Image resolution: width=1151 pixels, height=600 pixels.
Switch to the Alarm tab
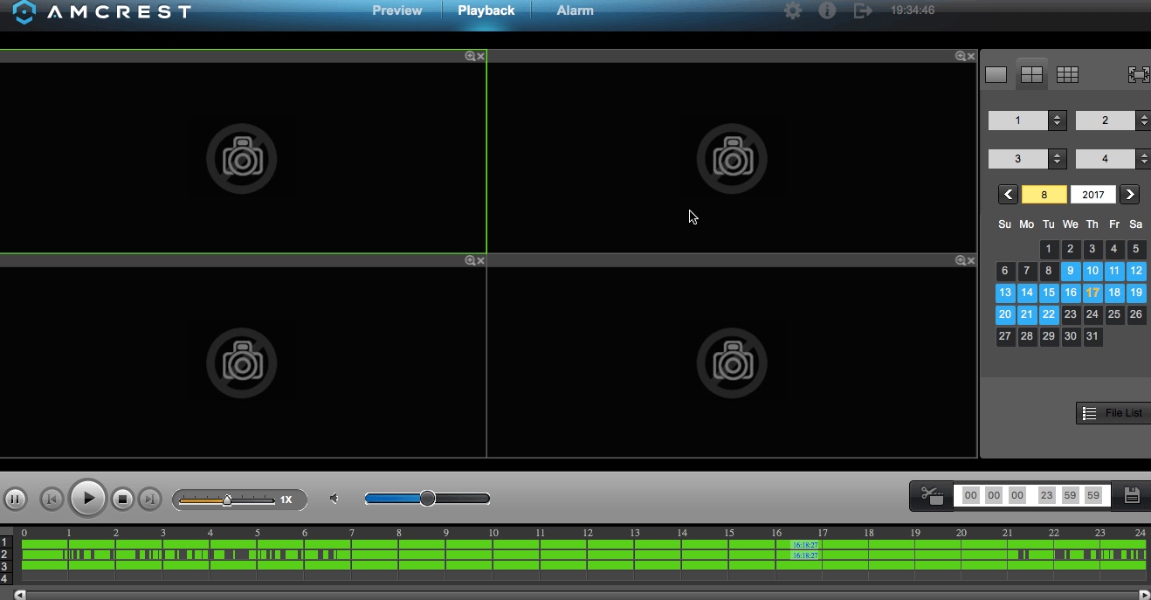(575, 11)
